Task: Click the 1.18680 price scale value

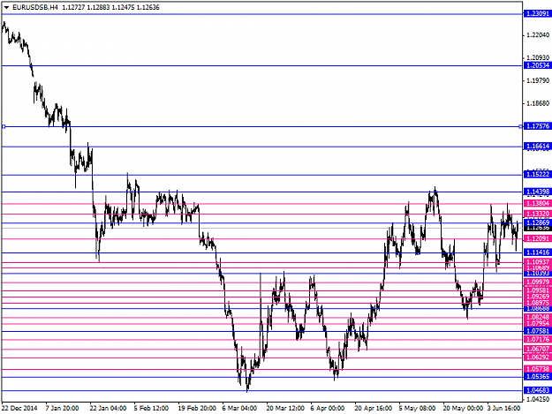Action: 538,103
